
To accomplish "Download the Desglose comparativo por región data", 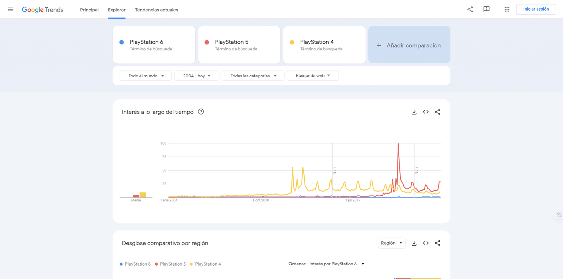I will pos(414,243).
